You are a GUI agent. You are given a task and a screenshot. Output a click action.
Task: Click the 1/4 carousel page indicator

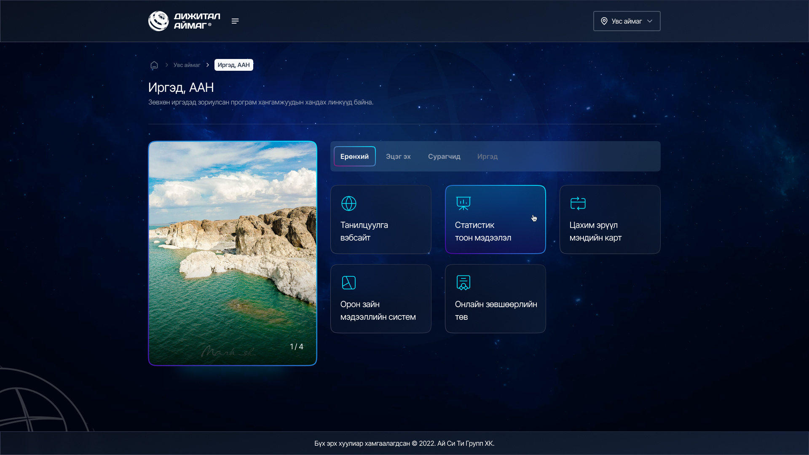(297, 346)
